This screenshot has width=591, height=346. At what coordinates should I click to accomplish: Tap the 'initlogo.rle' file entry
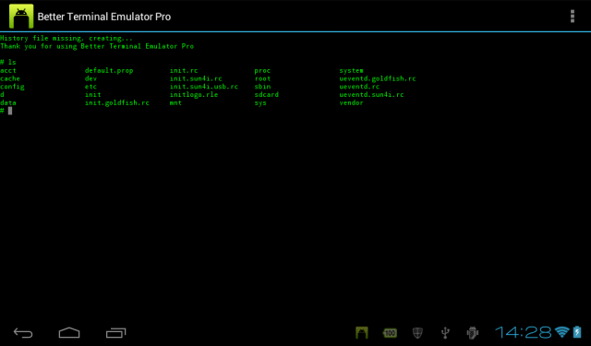coord(194,95)
